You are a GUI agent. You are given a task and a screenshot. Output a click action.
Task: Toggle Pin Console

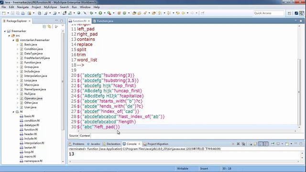(273, 144)
